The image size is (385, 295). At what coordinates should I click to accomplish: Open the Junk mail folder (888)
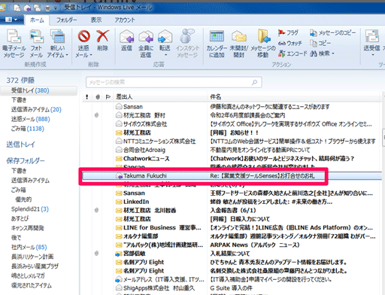tap(30, 119)
